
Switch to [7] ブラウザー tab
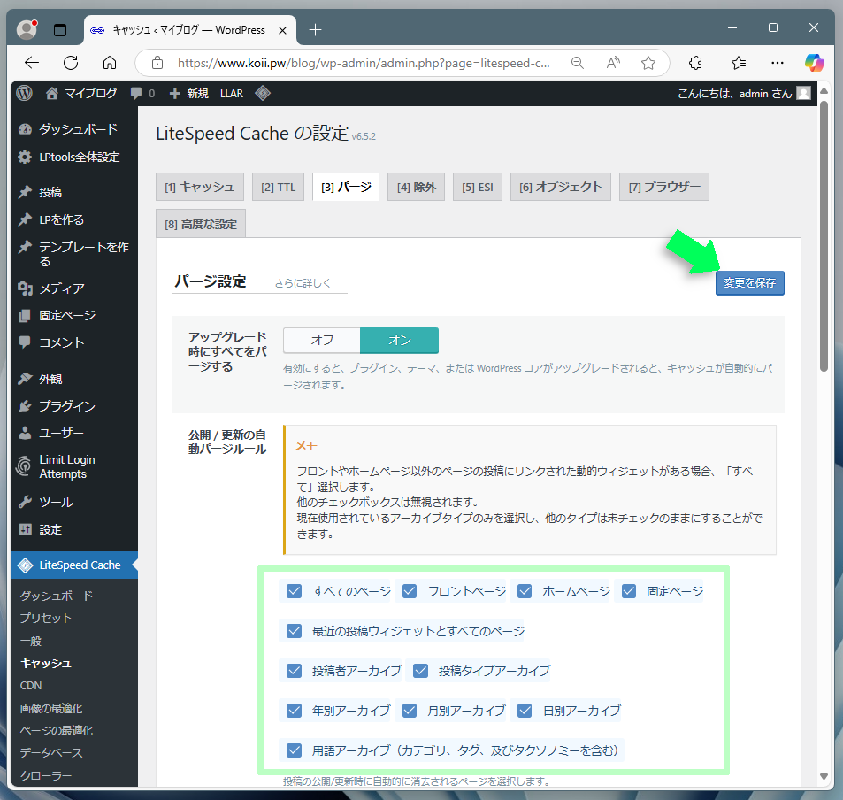pyautogui.click(x=664, y=187)
